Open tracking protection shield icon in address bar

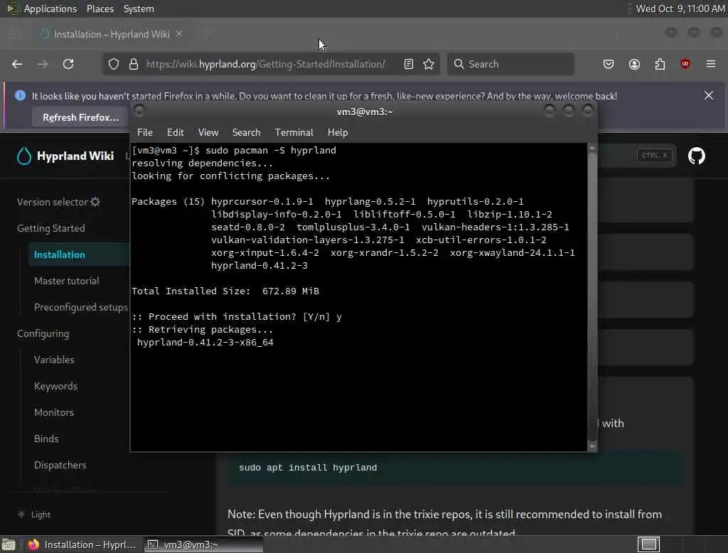point(114,64)
